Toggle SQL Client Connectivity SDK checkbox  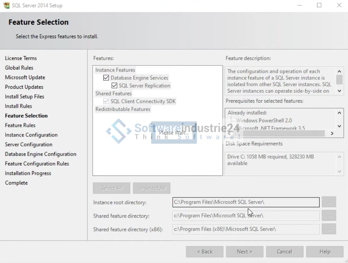[106, 101]
